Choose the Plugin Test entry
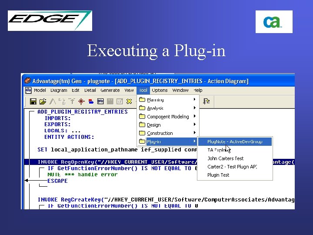 pyautogui.click(x=235, y=175)
